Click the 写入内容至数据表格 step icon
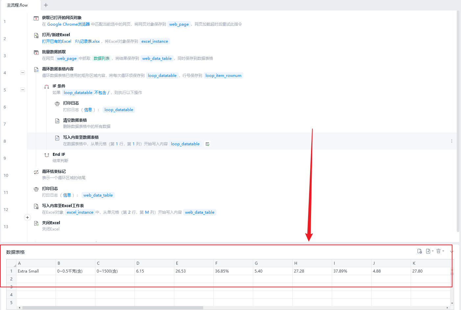The height and width of the screenshot is (310, 461). tap(57, 138)
